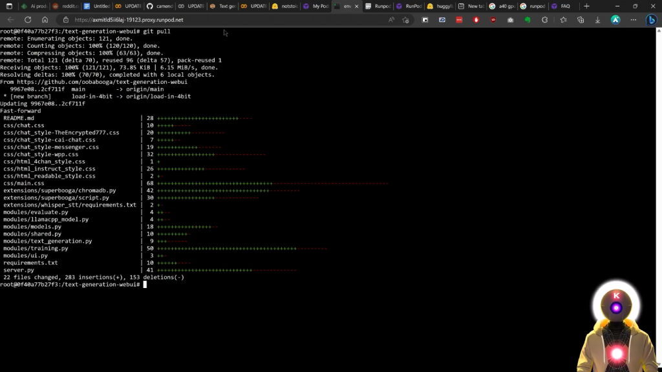Open a new tab with the plus button
This screenshot has width=662, height=372.
coord(586,6)
